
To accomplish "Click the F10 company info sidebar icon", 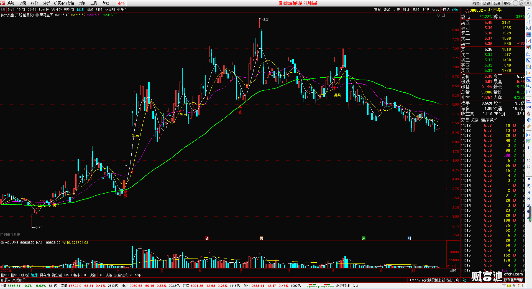I will click(x=528, y=60).
